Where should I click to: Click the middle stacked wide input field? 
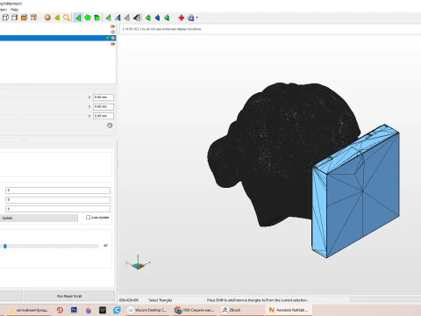pyautogui.click(x=58, y=200)
